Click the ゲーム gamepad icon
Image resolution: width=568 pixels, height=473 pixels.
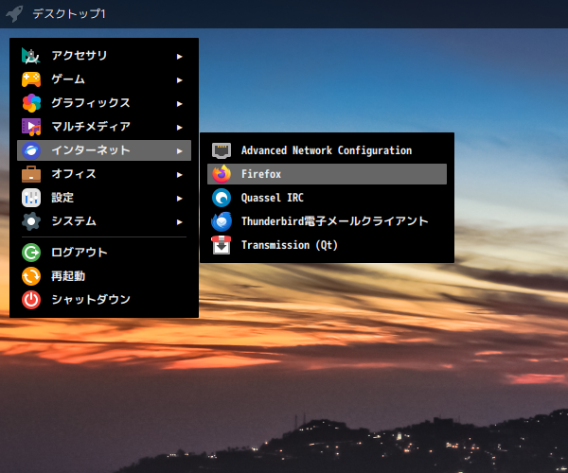31,79
